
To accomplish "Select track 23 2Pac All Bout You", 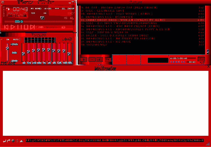I will [x=142, y=23].
